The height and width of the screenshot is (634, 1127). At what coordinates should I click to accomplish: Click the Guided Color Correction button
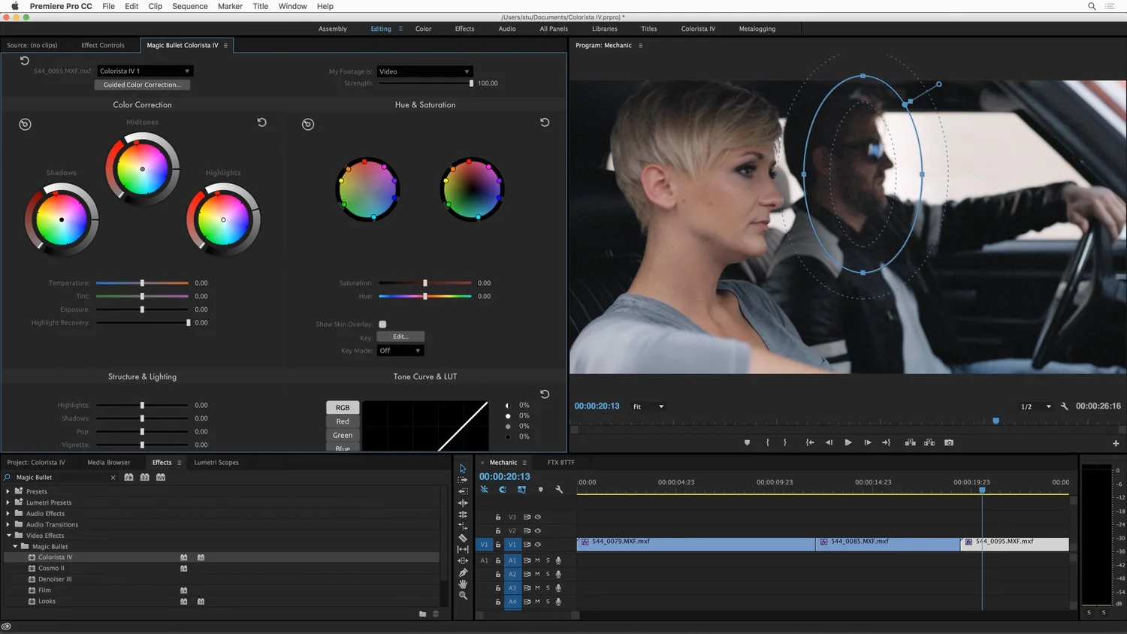(142, 85)
